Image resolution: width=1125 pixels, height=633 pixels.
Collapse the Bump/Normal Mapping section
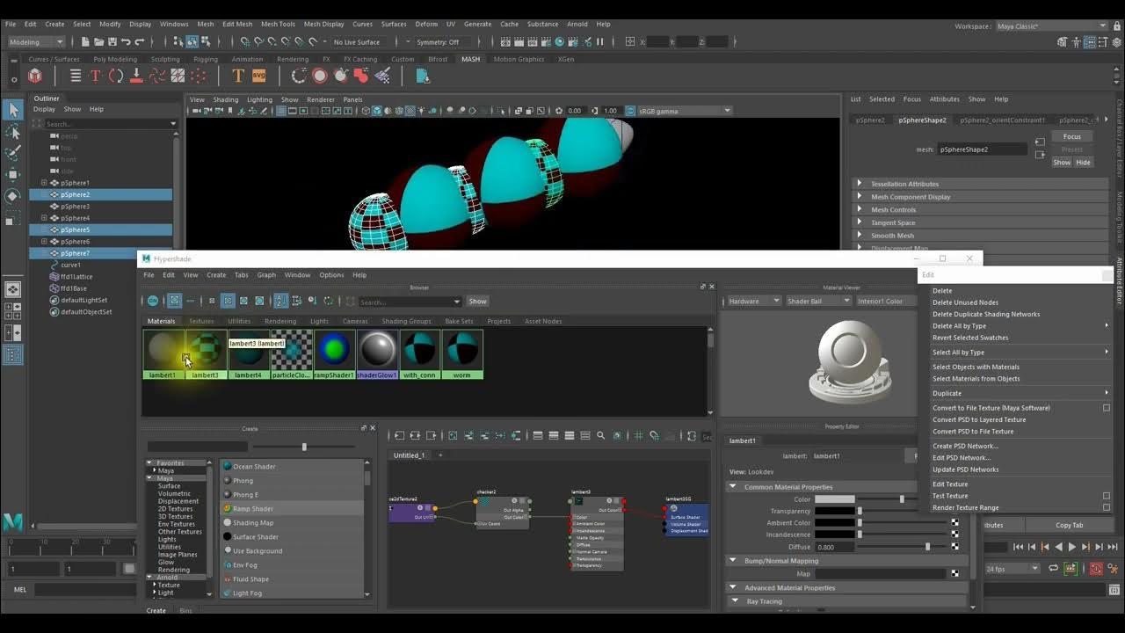pyautogui.click(x=733, y=560)
